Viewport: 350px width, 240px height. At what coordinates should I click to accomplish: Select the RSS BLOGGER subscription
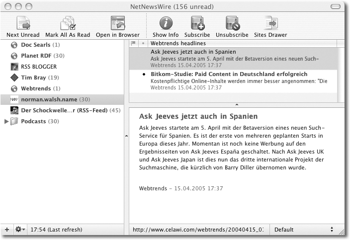(x=62, y=67)
